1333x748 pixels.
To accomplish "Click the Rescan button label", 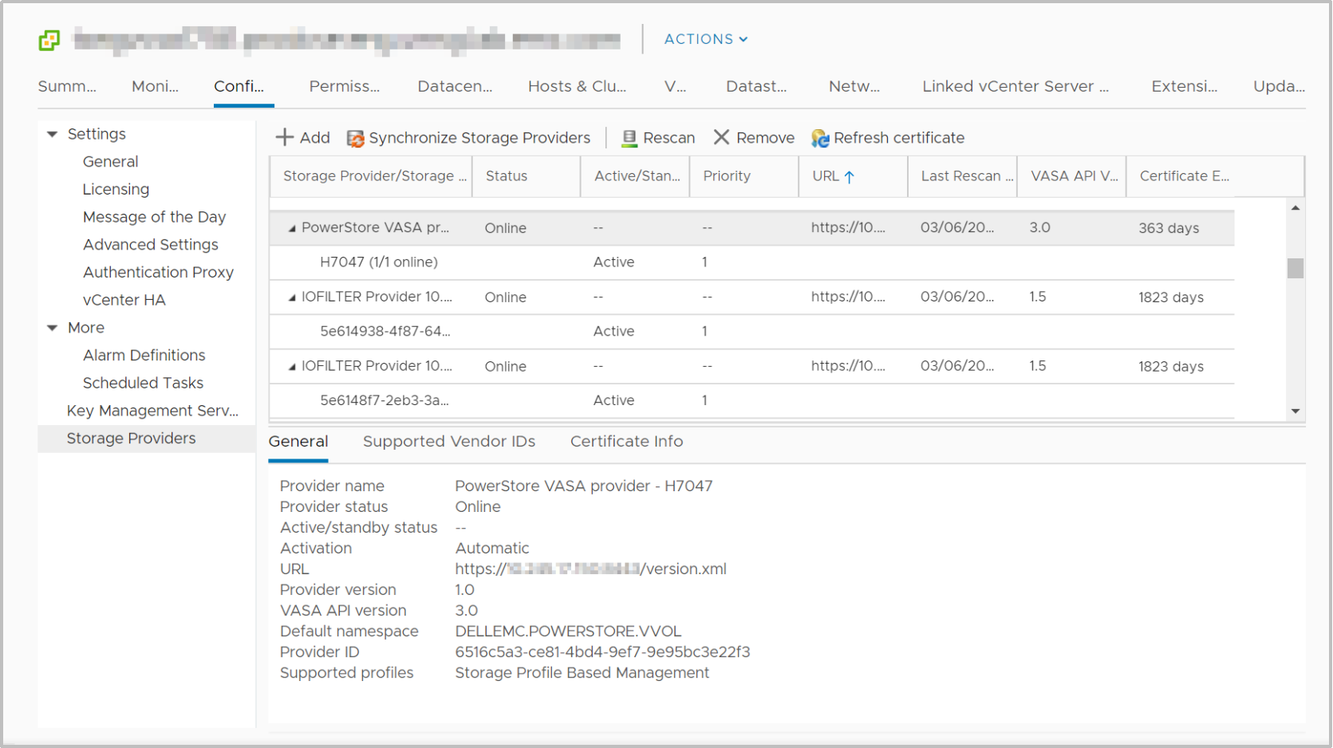I will point(668,138).
